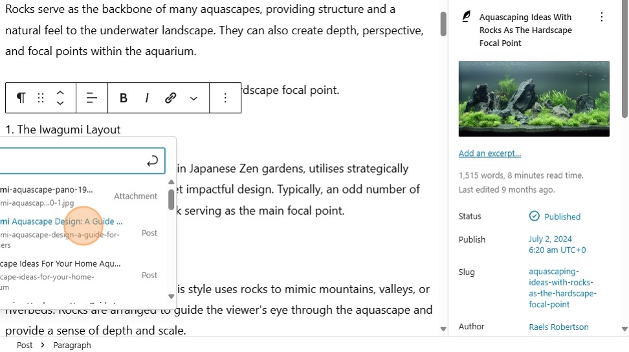Open post actions menu in sidebar
Screen dimensions: 629x352
[x=602, y=17]
